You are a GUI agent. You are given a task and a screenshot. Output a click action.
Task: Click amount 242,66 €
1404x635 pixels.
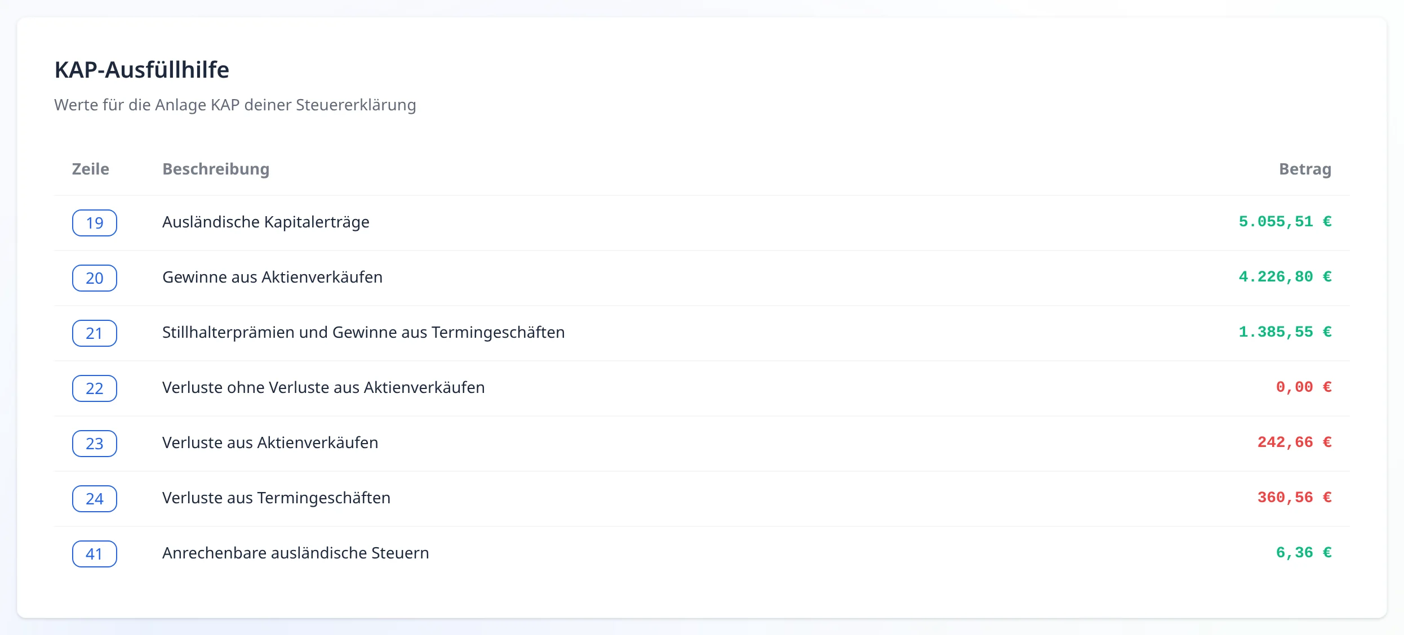point(1294,442)
